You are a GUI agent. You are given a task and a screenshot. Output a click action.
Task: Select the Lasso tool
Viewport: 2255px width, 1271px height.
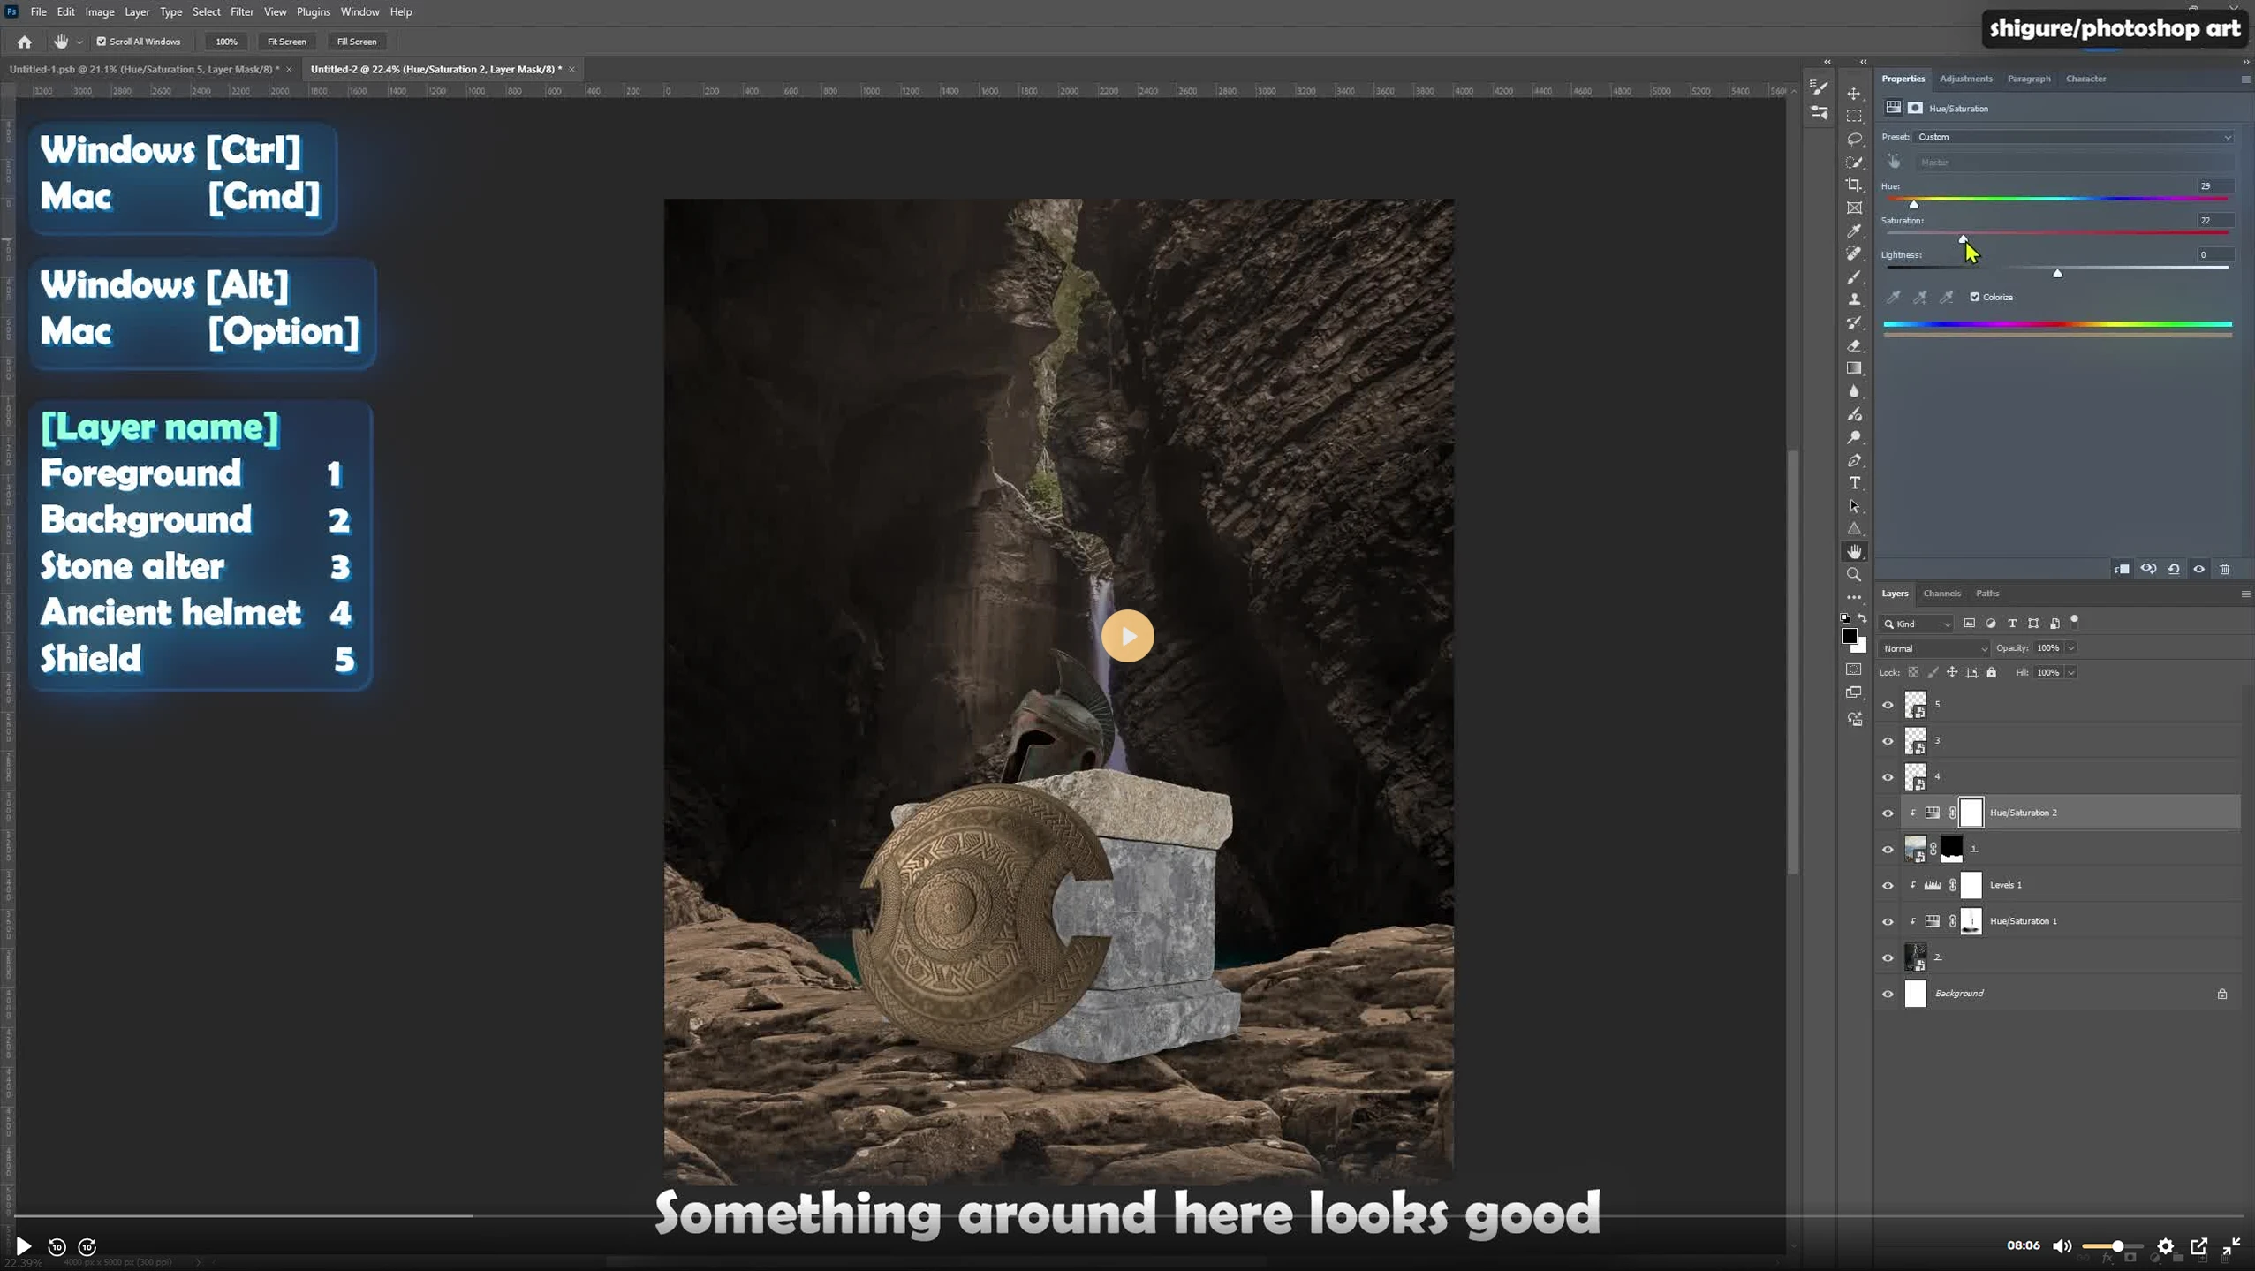click(1854, 140)
